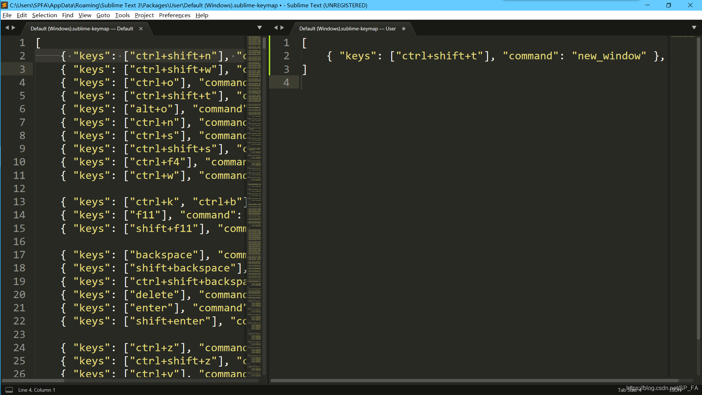This screenshot has height=395, width=702.
Task: Click line number 3 in left pane gutter
Action: tap(22, 69)
